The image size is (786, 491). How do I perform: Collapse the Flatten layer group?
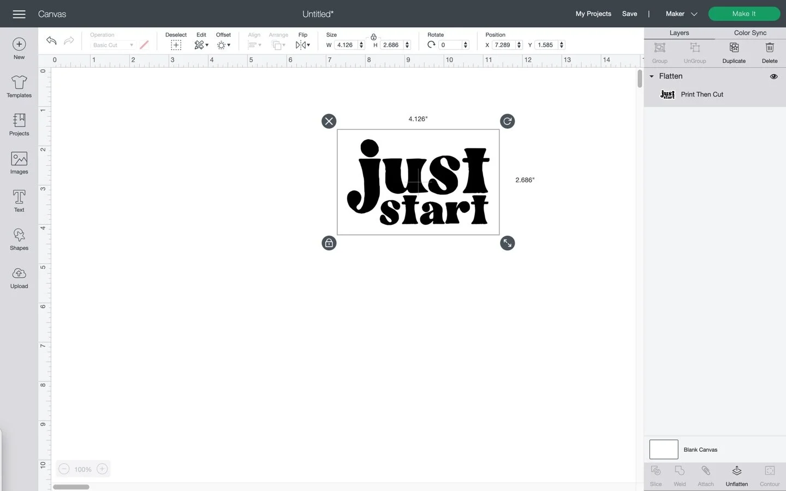[x=651, y=76]
